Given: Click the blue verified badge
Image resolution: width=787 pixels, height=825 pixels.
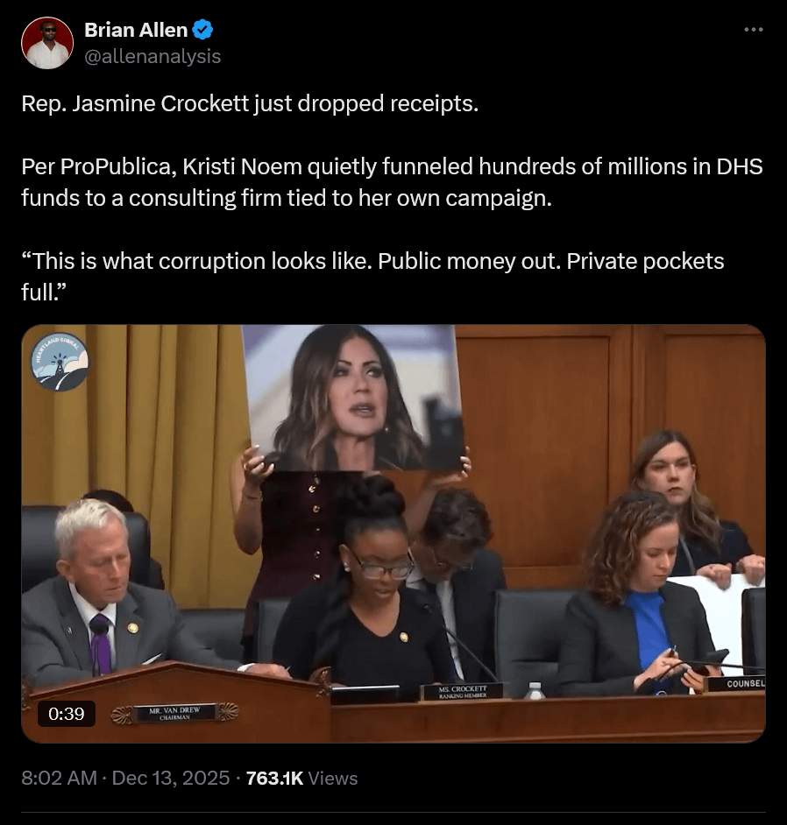Looking at the screenshot, I should (x=202, y=30).
